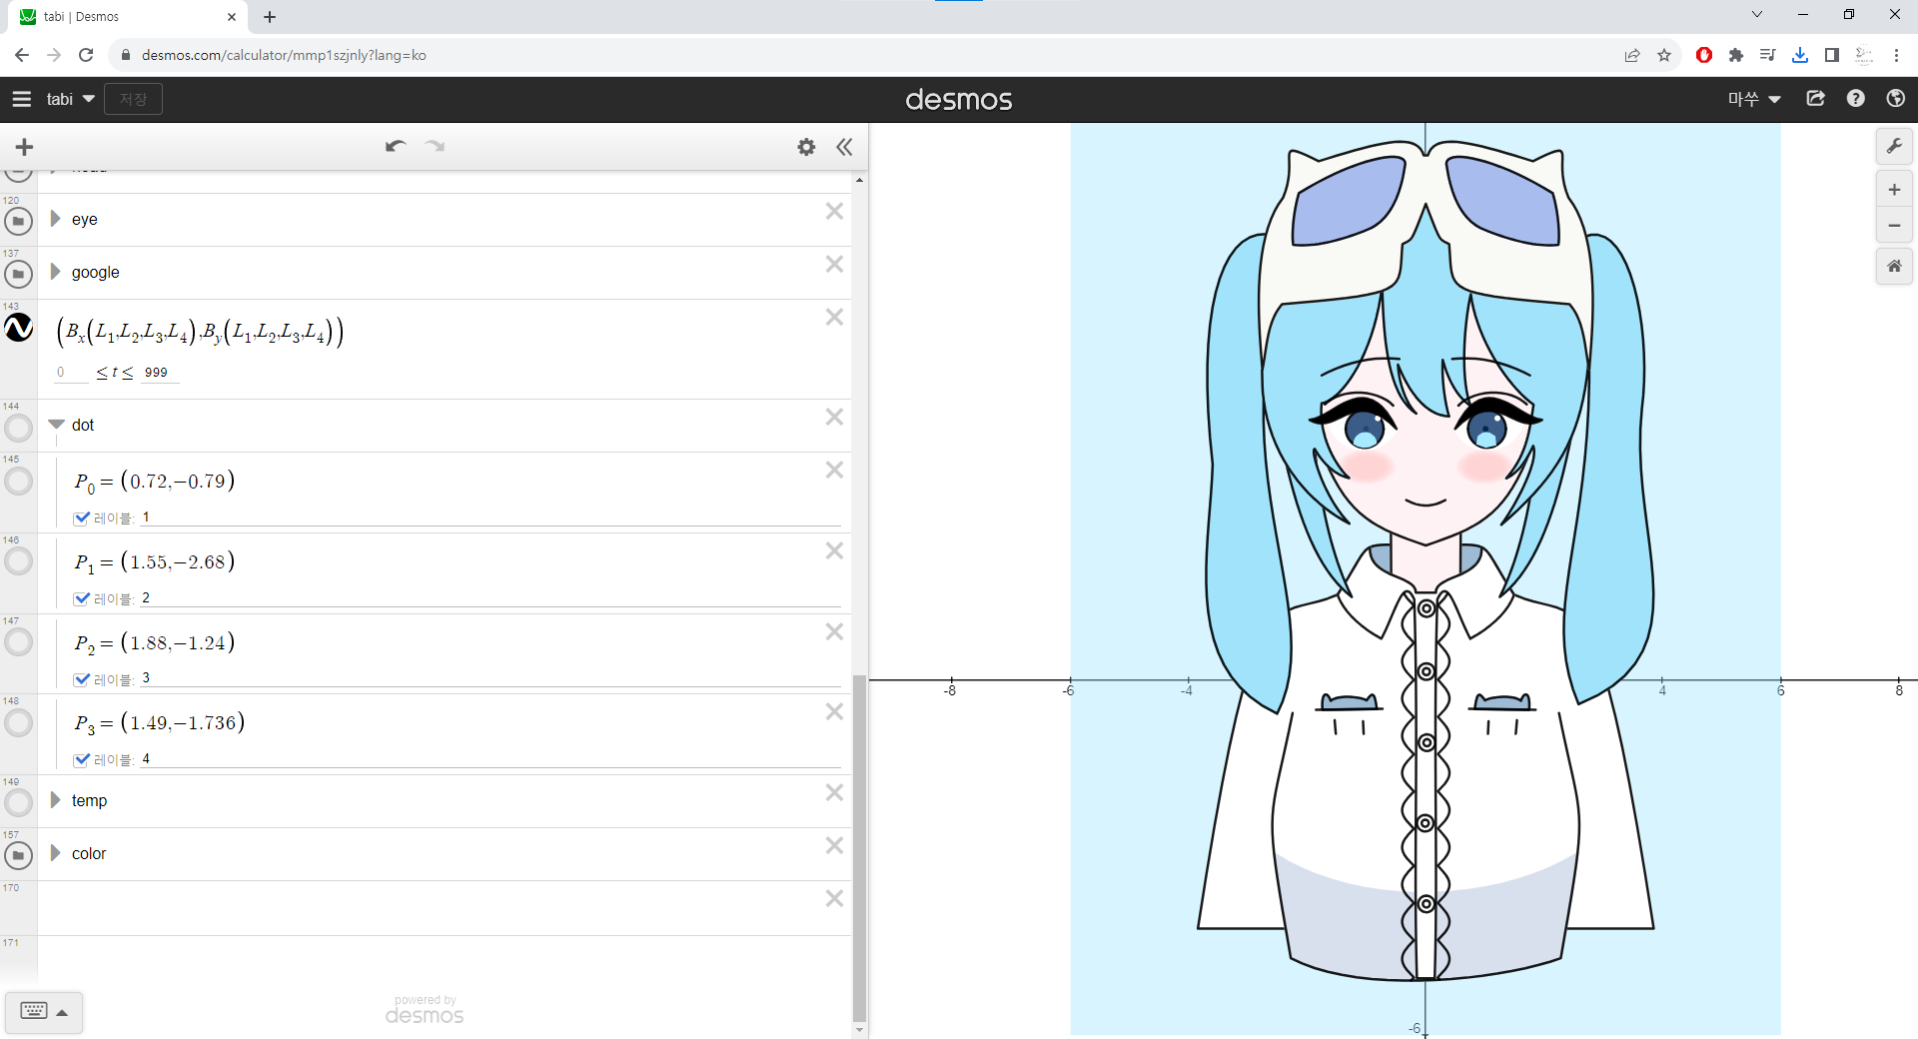
Task: Click the t upper bound 999 field
Action: [x=157, y=373]
